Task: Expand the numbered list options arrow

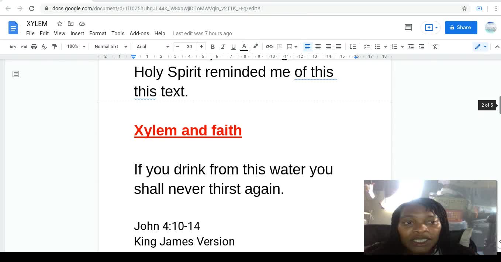Action: 402,47
